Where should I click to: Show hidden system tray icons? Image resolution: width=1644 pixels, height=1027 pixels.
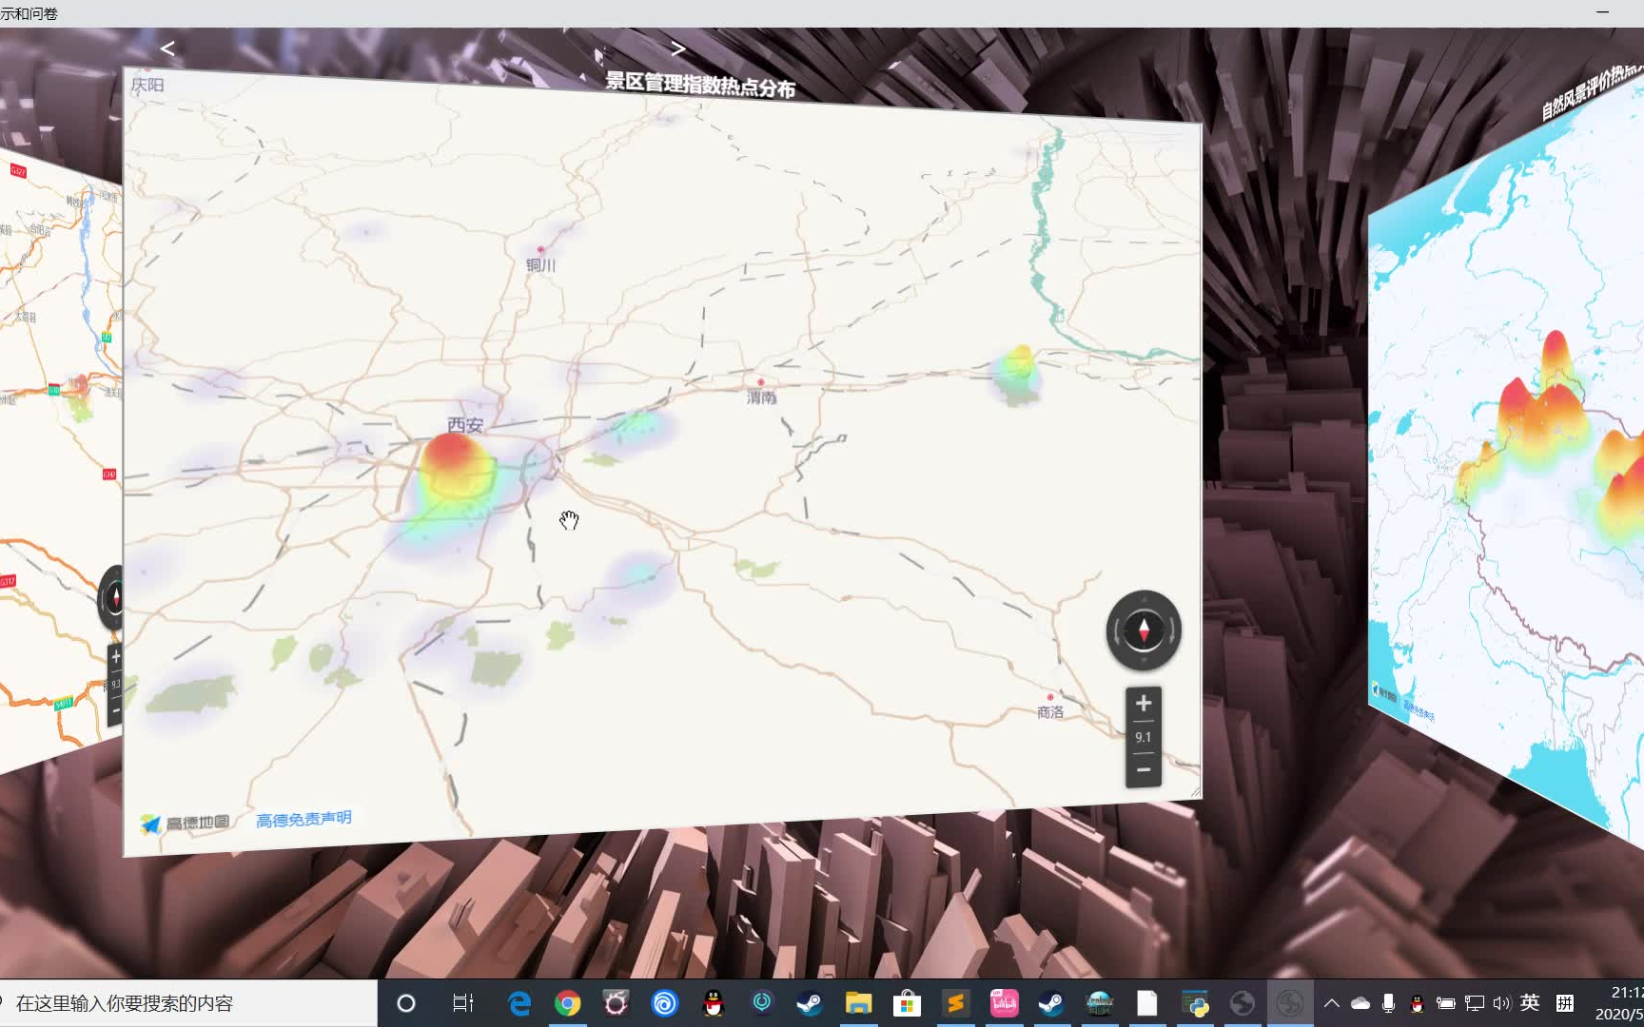(x=1332, y=1003)
